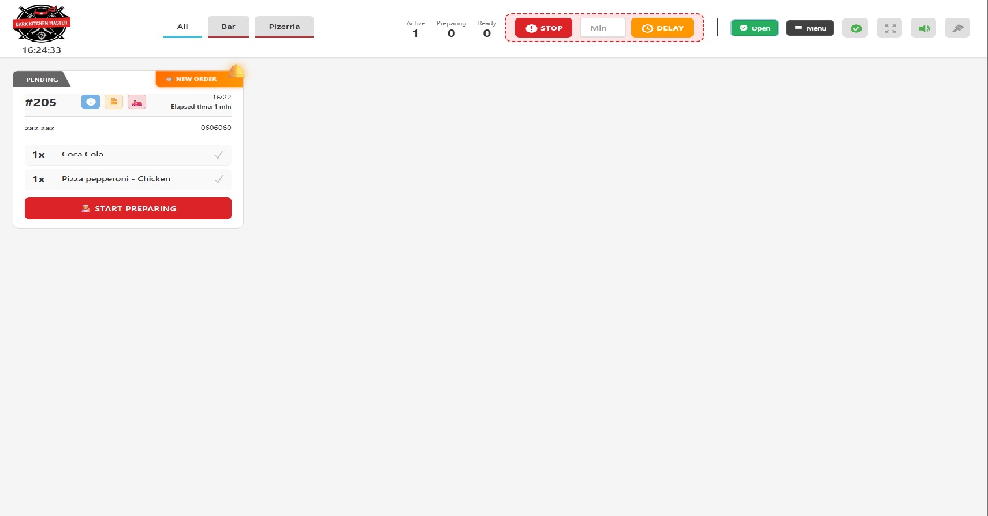Click the pin icon in the header
Viewport: 988px width, 516px height.
point(957,28)
